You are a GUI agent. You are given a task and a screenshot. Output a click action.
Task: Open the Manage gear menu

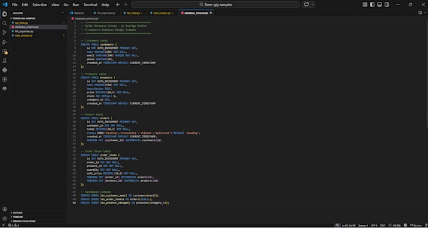click(4, 219)
